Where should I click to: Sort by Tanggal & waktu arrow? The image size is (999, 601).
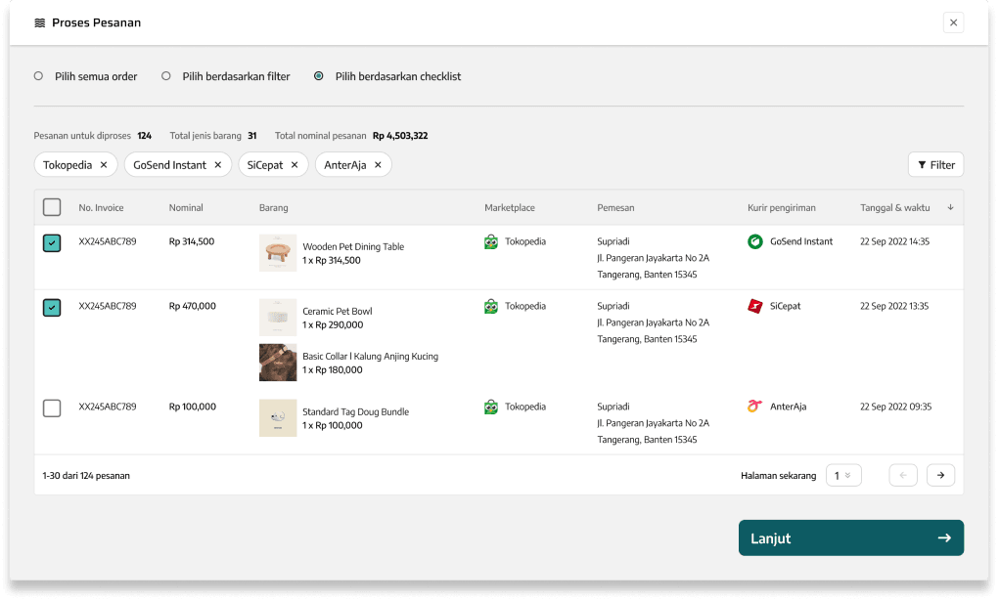point(950,207)
